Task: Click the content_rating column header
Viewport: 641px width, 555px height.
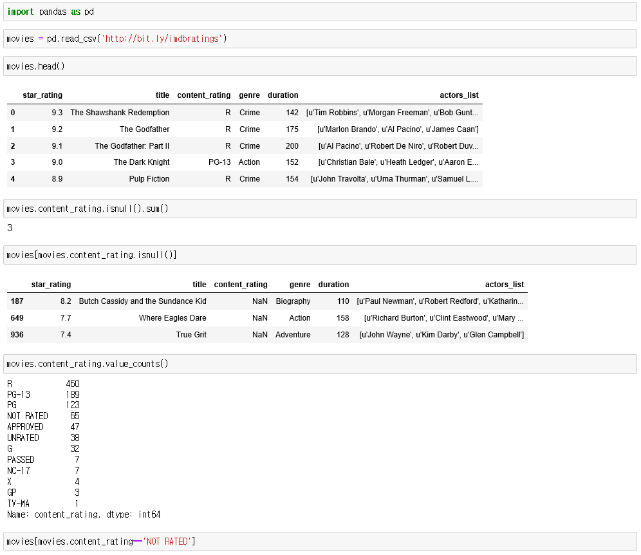Action: 203,95
